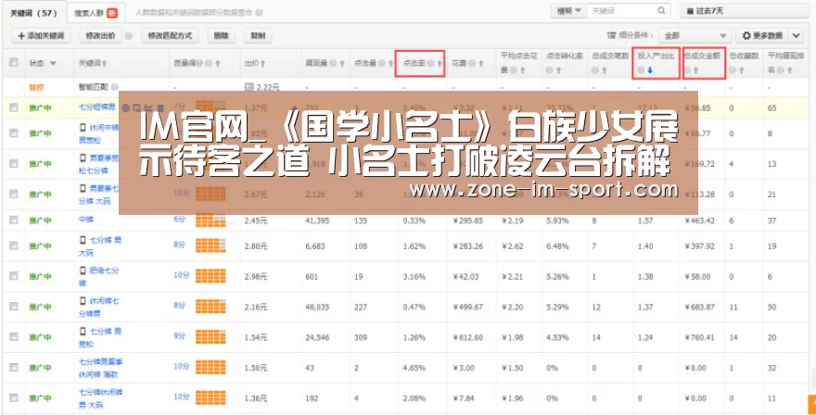Click the quality score bars in 中裤 row

coord(210,220)
